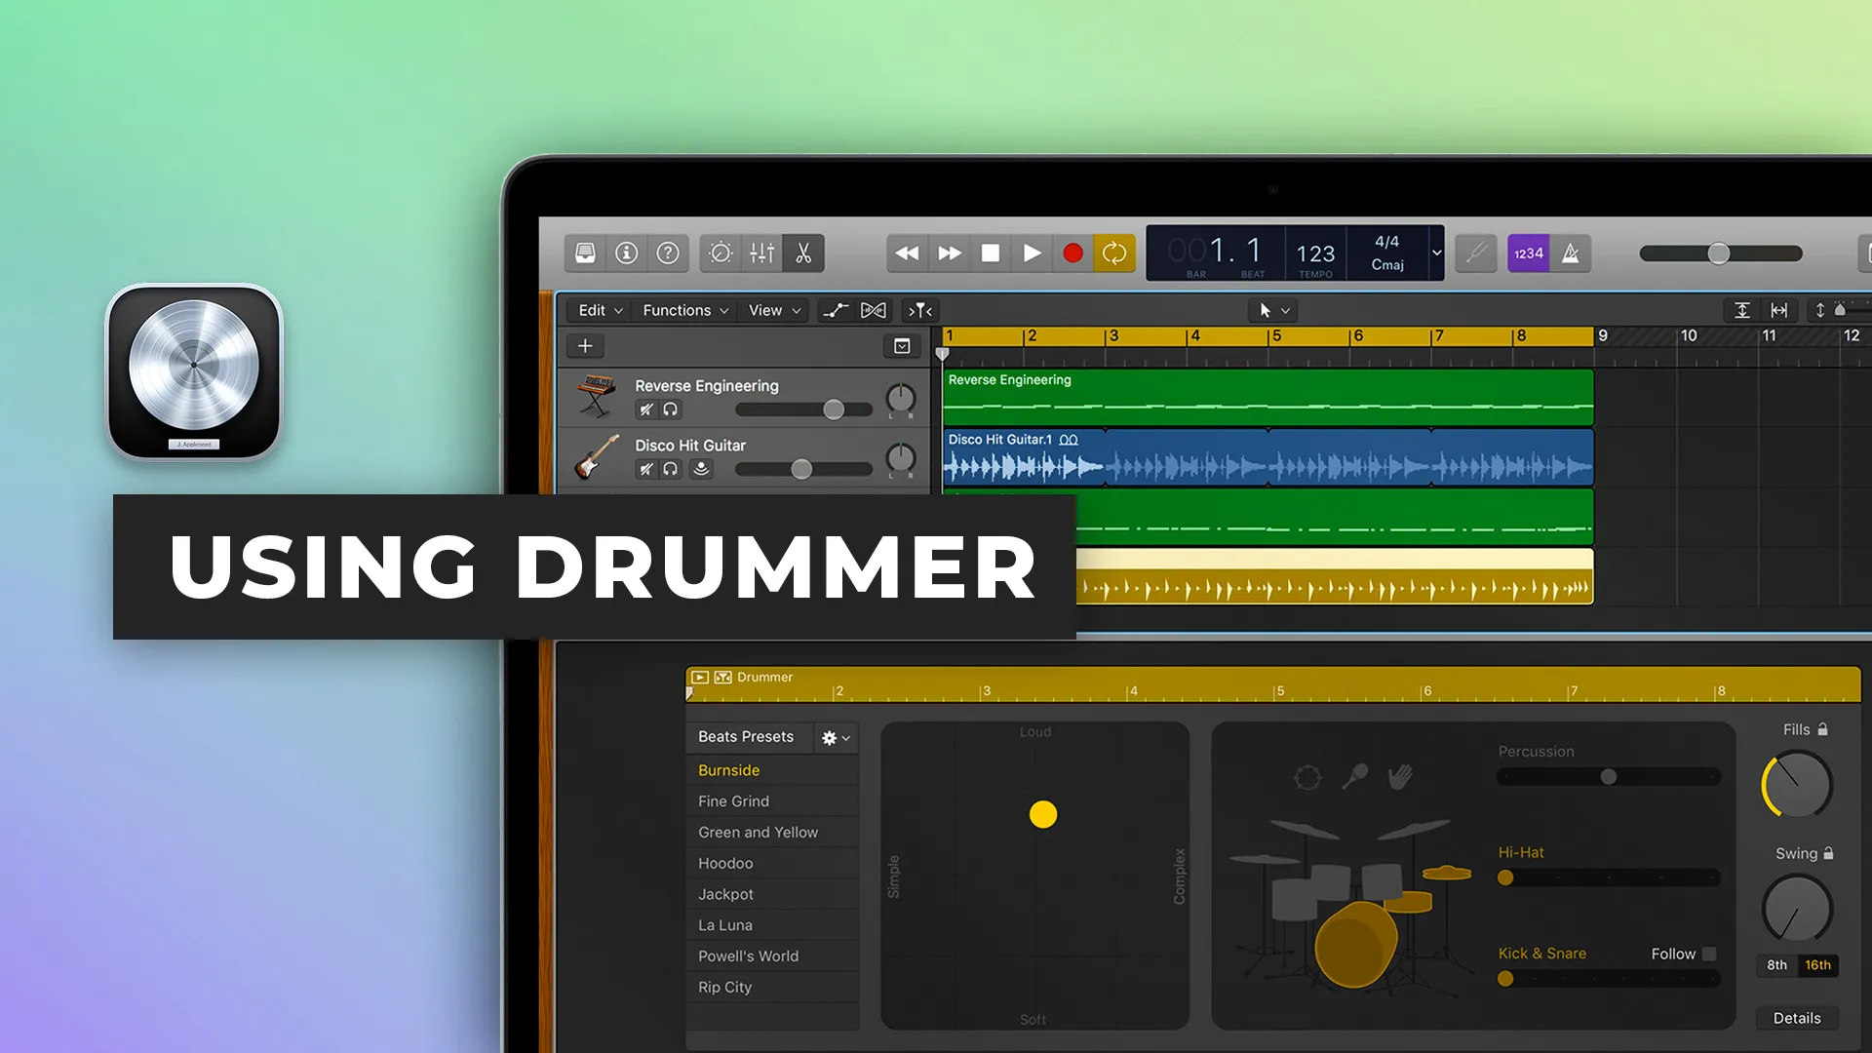Select the Reverse Engineering green region
The image size is (1872, 1053).
(x=1267, y=397)
